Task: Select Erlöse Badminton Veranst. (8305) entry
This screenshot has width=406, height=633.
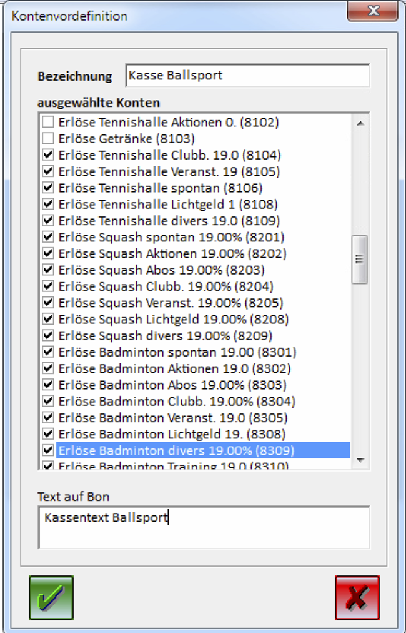Action: pyautogui.click(x=172, y=418)
